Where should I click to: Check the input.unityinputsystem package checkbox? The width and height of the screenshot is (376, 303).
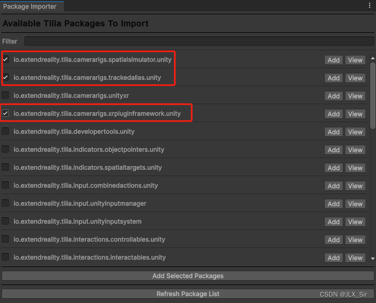pos(5,221)
